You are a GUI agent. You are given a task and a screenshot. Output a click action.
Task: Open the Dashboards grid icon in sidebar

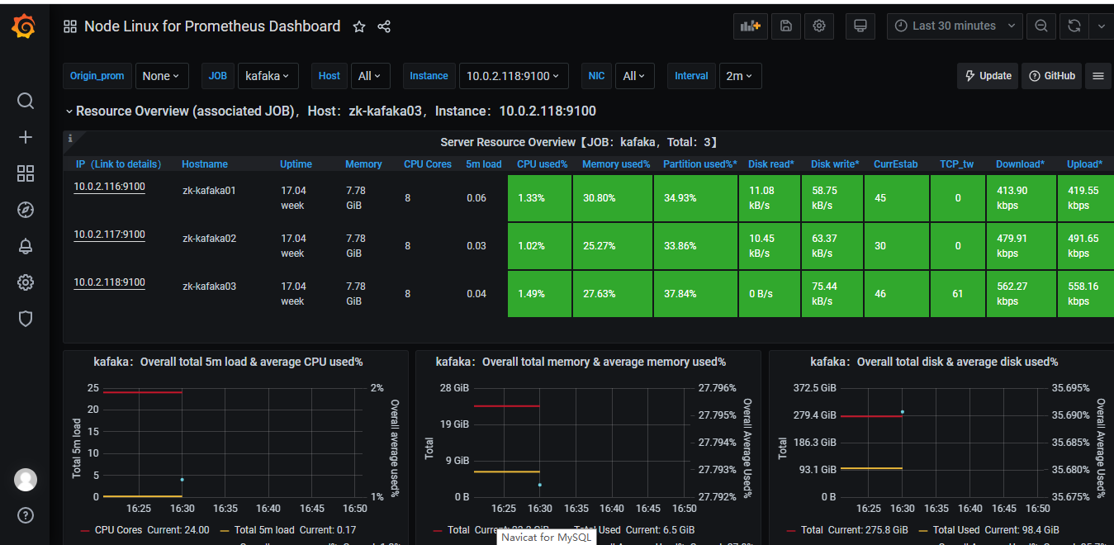point(26,173)
